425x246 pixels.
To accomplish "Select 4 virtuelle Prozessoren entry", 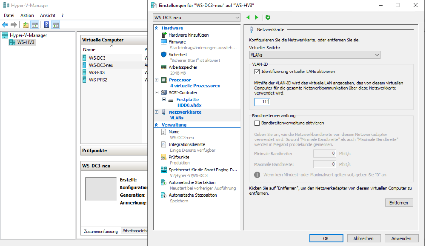I will point(195,86).
